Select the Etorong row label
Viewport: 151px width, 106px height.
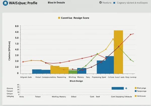click(x=10, y=89)
